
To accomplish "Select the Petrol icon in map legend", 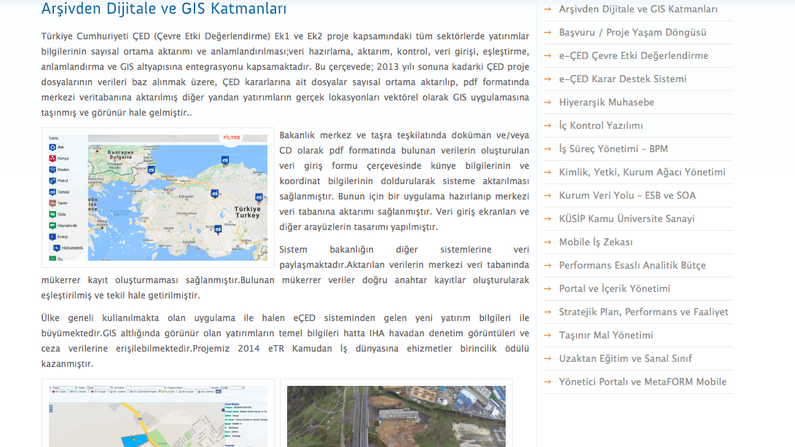I will 52,181.
